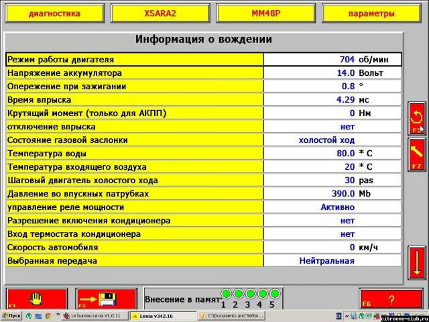Click the 14.0 Вольт value
This screenshot has height=322, width=429.
click(360, 73)
